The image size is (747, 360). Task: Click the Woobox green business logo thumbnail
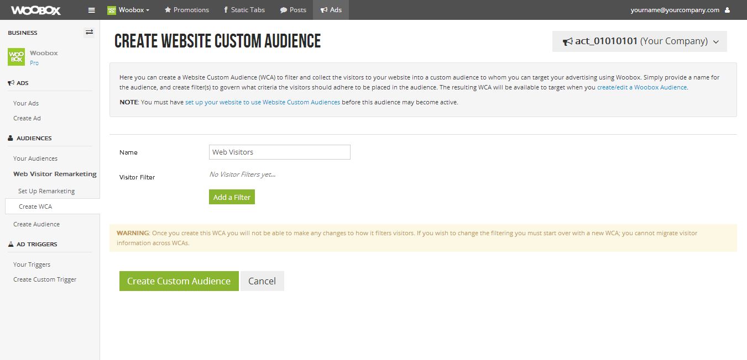click(16, 57)
